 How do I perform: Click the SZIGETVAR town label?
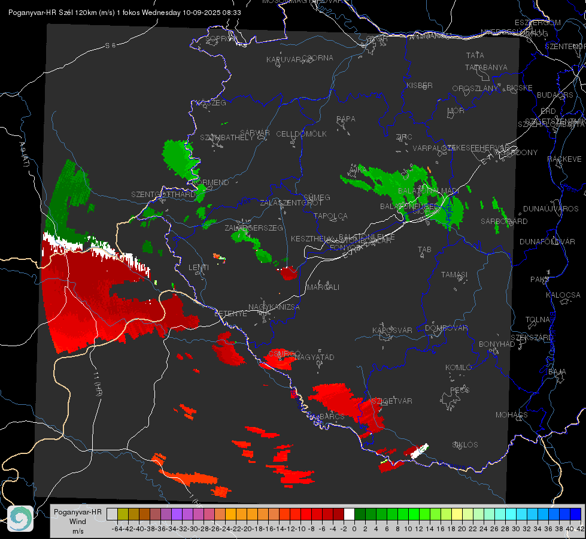click(x=392, y=401)
